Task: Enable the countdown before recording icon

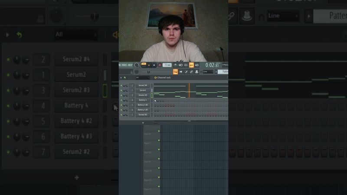Action: 186,65
